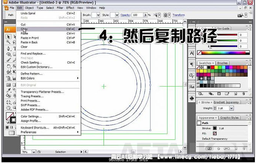Open the zoom level dropdown at bottom
Viewport: 256px width, 163px height.
click(x=34, y=152)
